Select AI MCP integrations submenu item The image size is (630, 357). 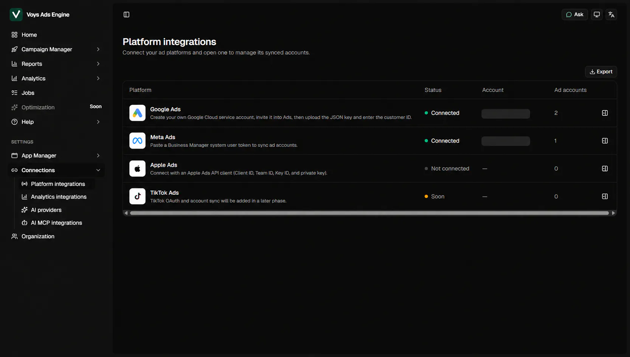[x=57, y=223]
